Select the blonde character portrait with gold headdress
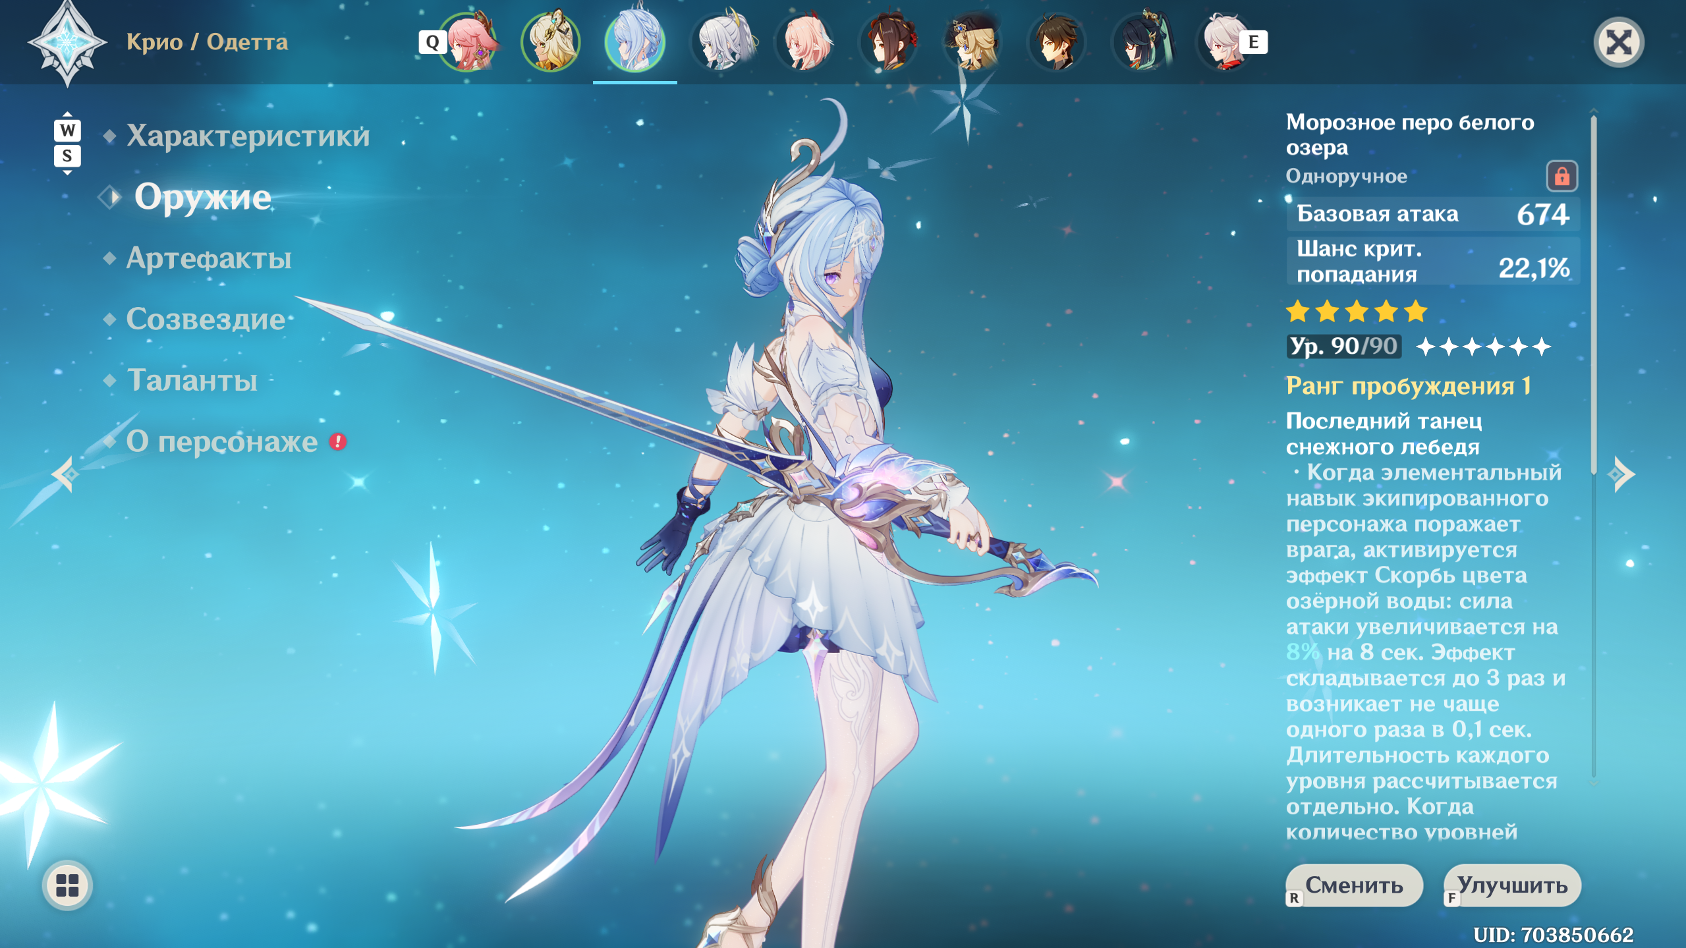The image size is (1686, 948). pyautogui.click(x=551, y=42)
